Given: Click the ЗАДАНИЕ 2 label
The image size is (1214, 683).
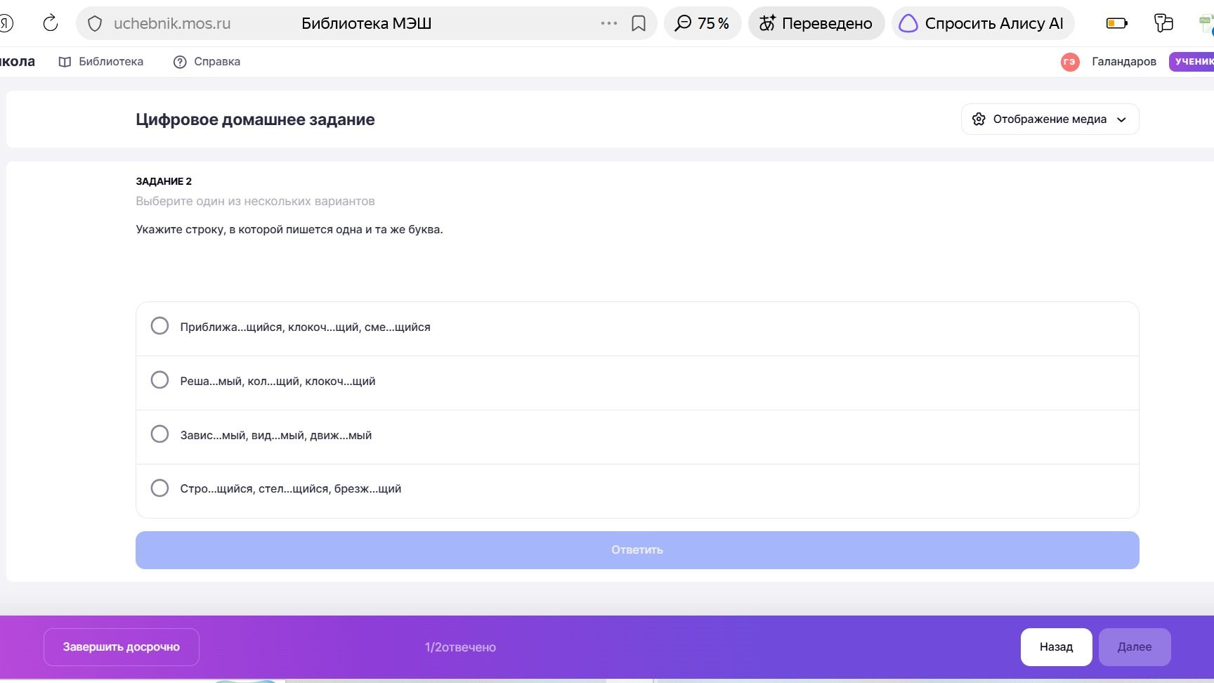Looking at the screenshot, I should click(164, 181).
